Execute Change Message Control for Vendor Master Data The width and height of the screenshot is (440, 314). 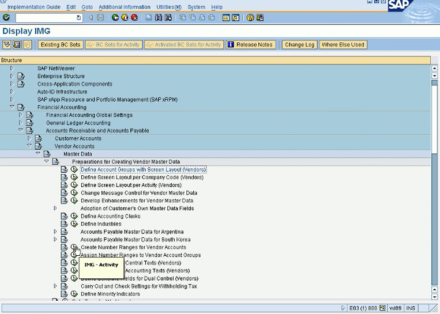click(74, 193)
